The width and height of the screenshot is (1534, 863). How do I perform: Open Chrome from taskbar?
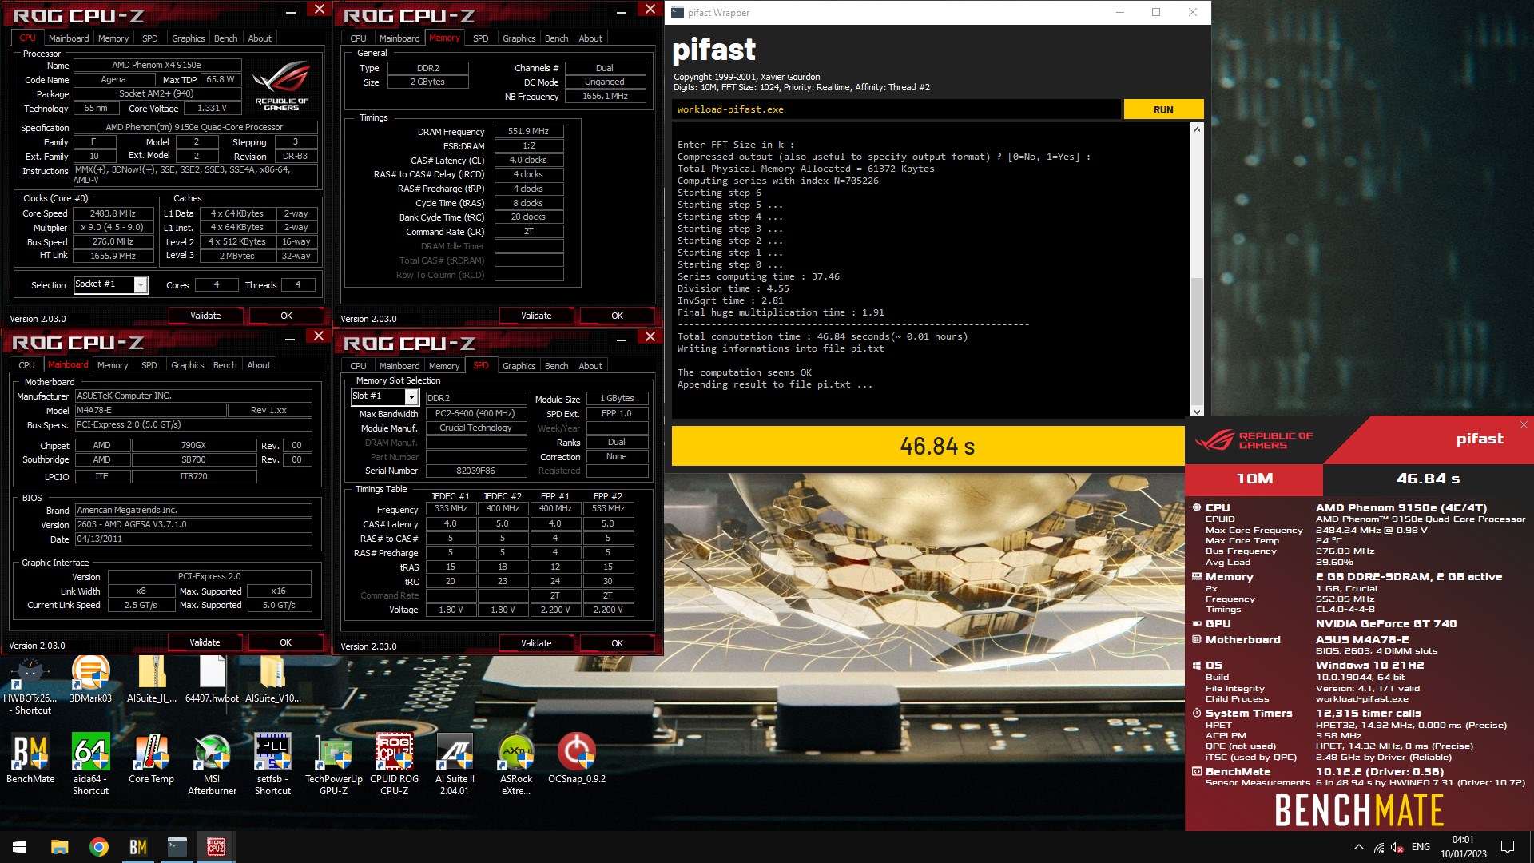[x=98, y=847]
